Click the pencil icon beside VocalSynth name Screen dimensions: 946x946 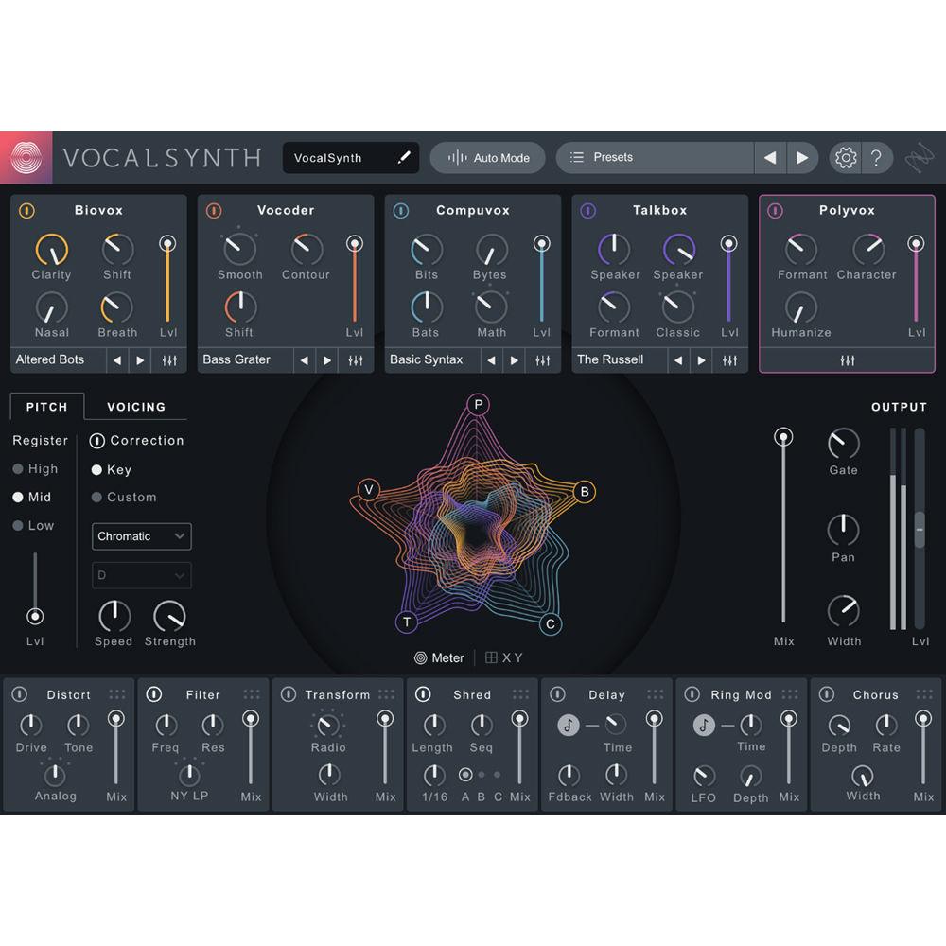401,158
